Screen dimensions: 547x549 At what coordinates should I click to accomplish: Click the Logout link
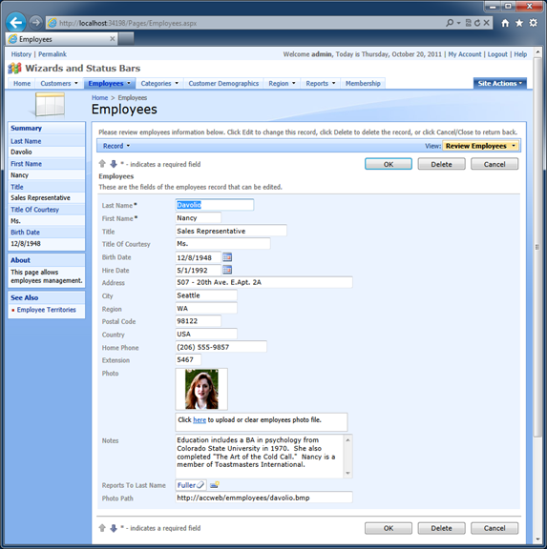tap(497, 54)
